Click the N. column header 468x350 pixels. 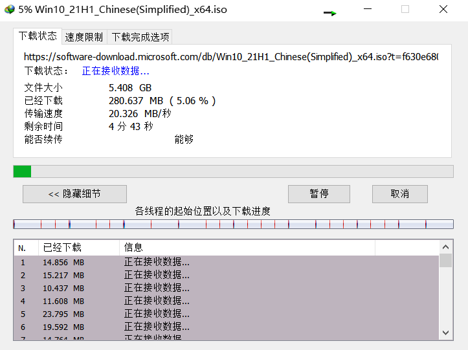tap(26, 248)
